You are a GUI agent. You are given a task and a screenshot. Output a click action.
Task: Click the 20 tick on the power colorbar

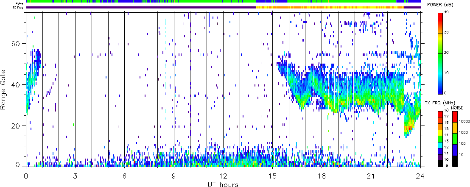tap(447, 53)
